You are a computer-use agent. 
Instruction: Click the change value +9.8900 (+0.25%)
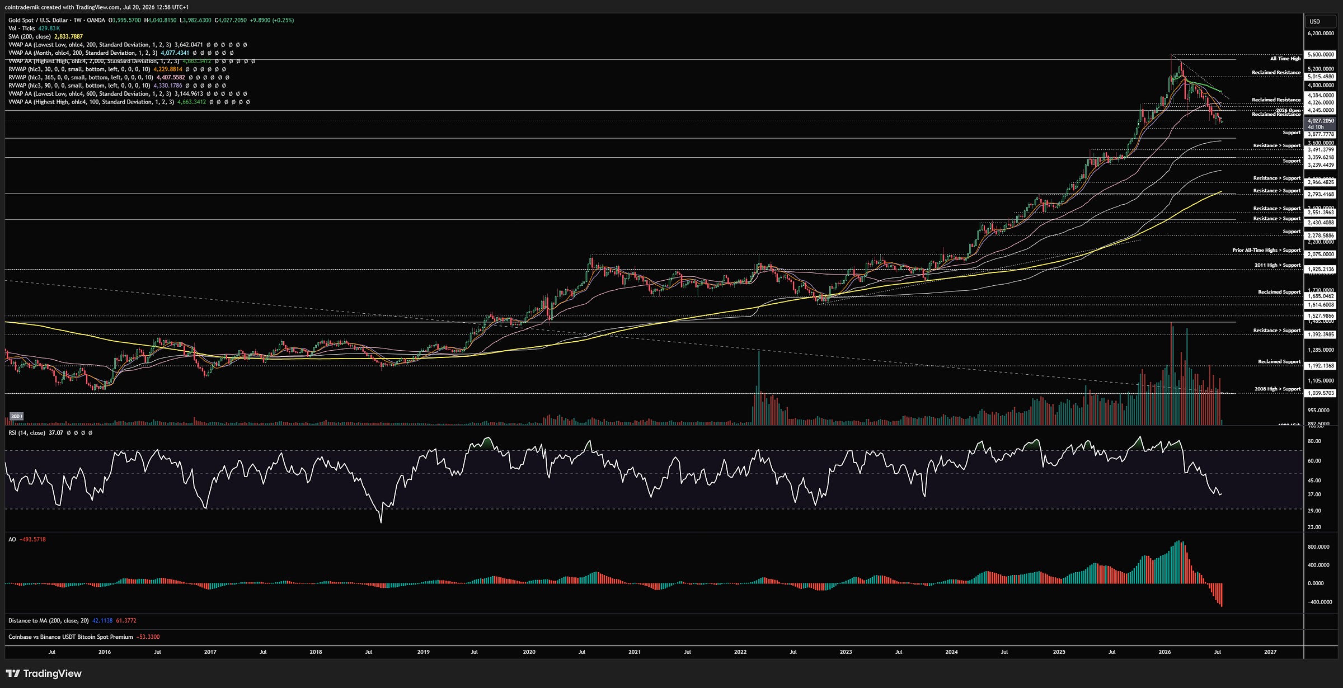click(272, 20)
